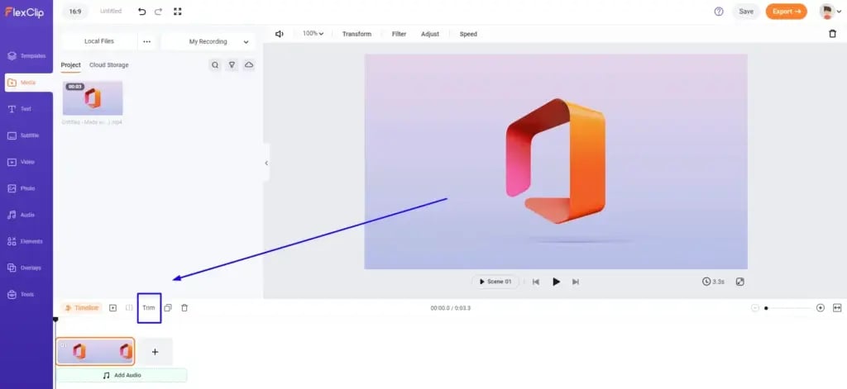Switch to the Cloud Storage tab
The height and width of the screenshot is (389, 847).
pyautogui.click(x=109, y=65)
